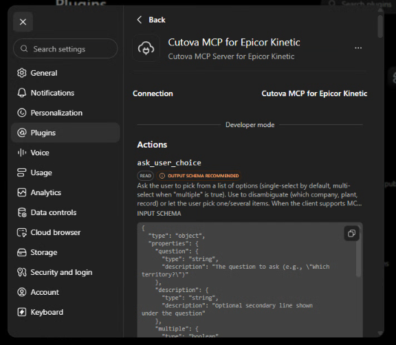
Task: Click the Actions heading
Action: pos(152,144)
